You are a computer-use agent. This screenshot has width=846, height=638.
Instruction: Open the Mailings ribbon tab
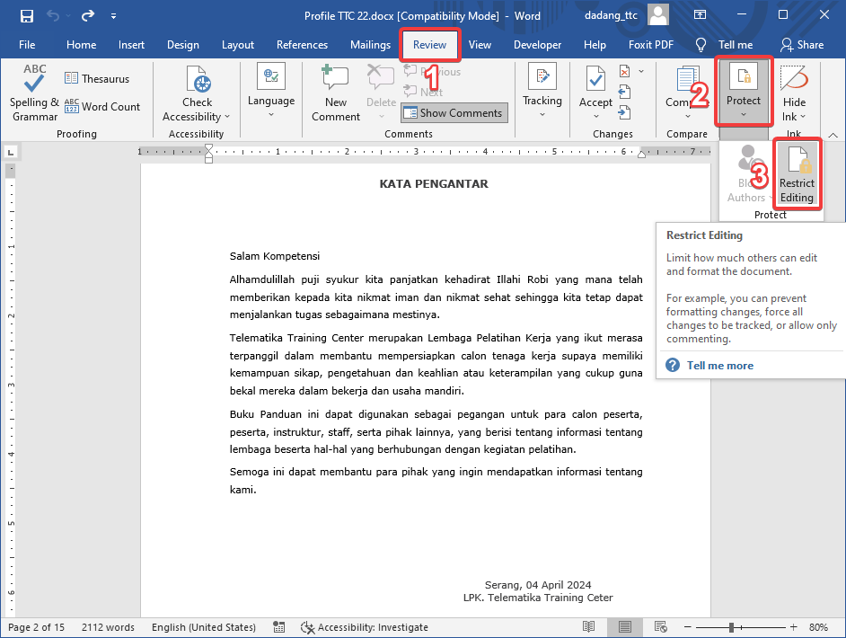coord(370,45)
